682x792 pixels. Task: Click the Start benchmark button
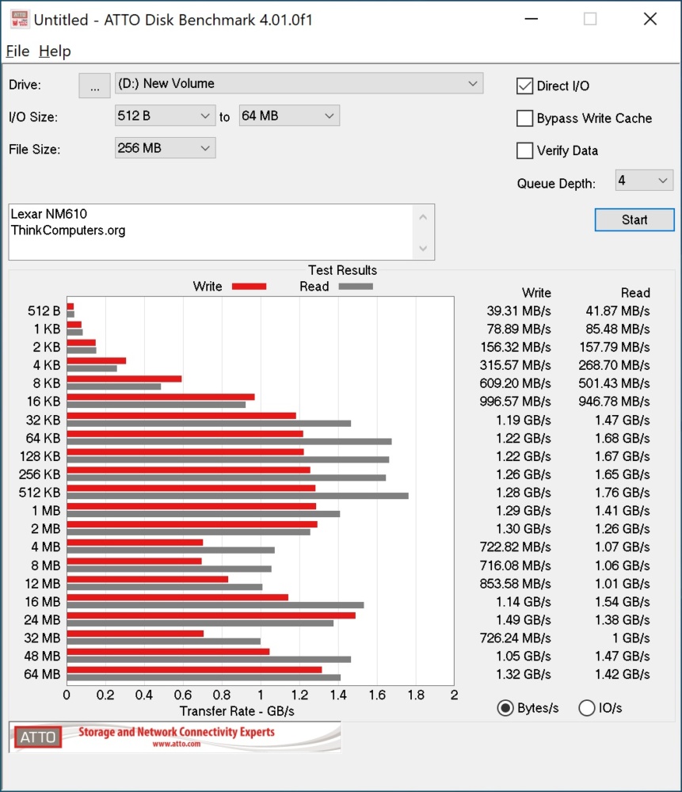pos(634,219)
